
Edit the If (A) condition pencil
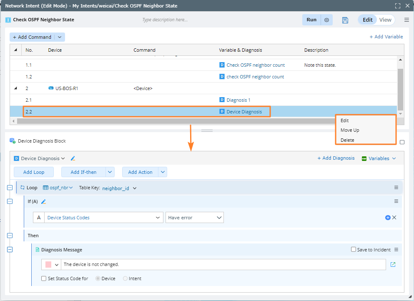point(43,202)
